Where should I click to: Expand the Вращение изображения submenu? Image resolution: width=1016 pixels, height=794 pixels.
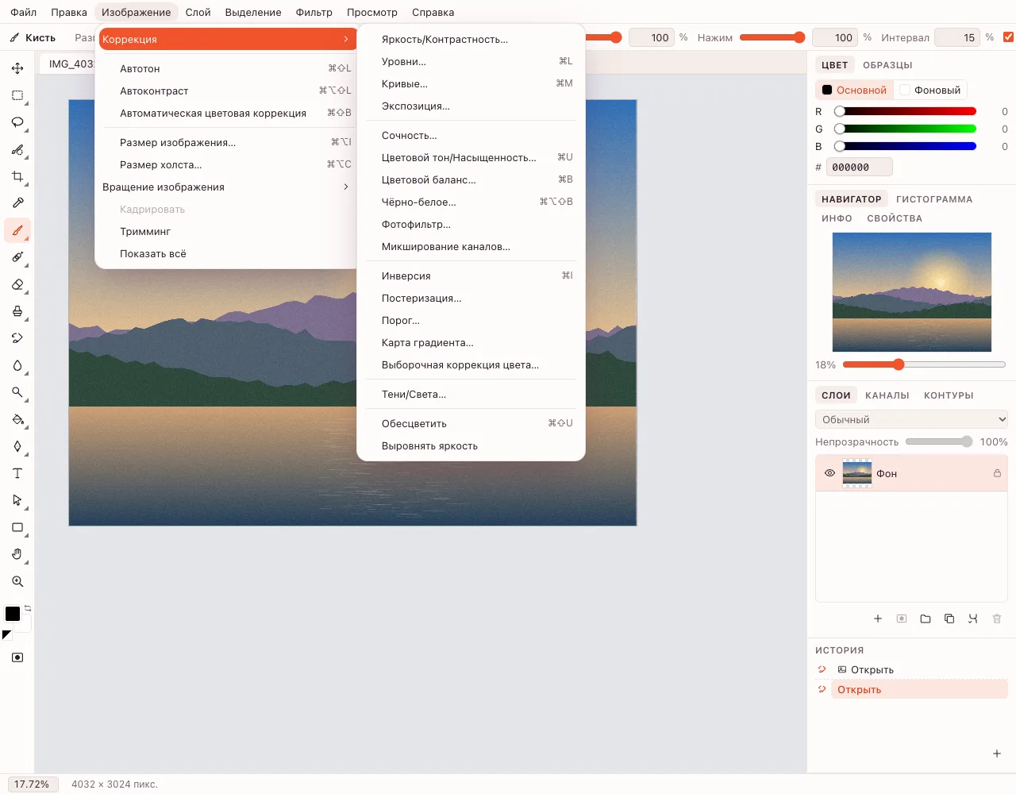225,187
